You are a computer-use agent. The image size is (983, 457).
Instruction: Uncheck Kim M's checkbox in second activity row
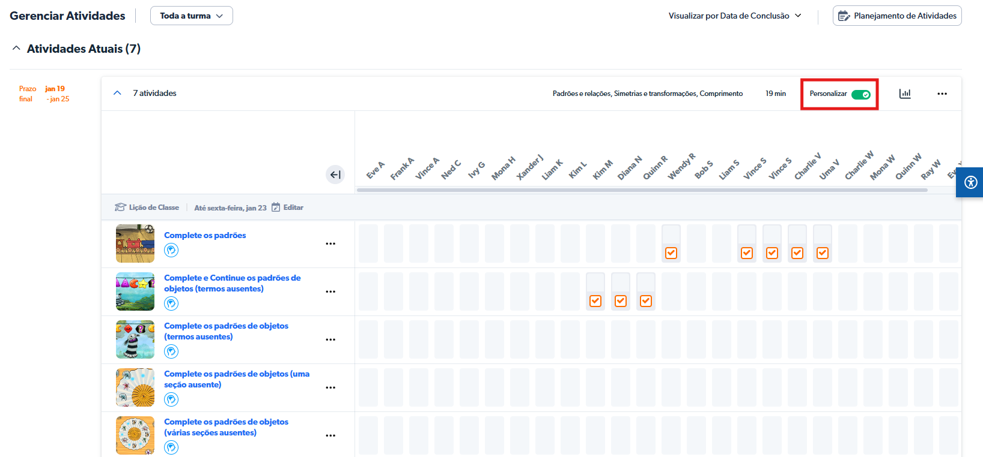[x=595, y=301]
